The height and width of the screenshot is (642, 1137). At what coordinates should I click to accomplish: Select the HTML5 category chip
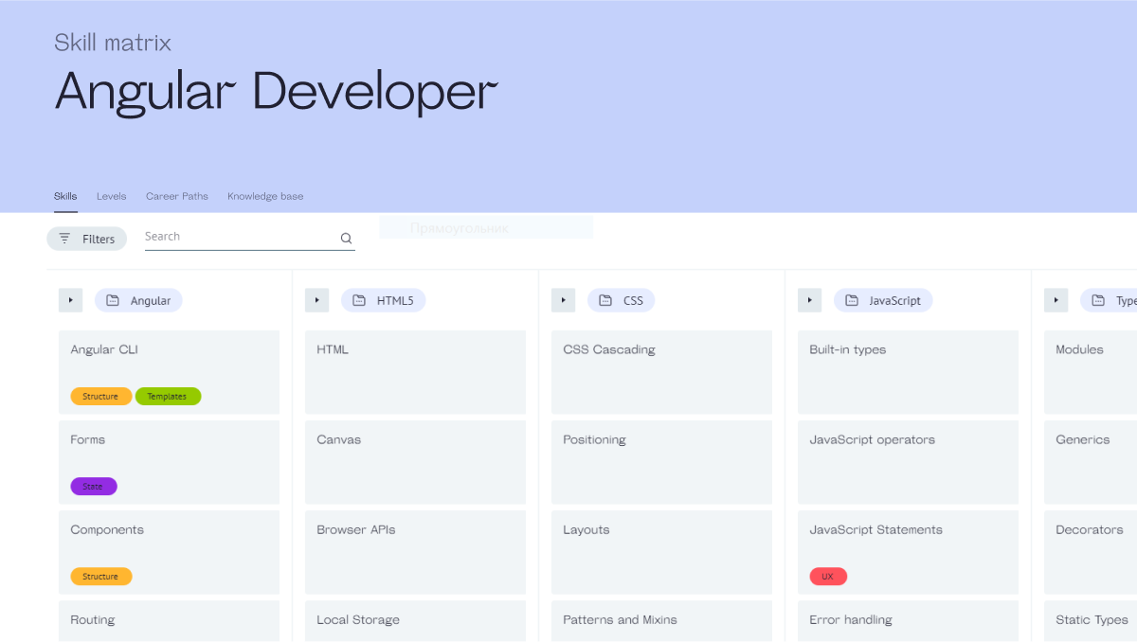coord(384,300)
